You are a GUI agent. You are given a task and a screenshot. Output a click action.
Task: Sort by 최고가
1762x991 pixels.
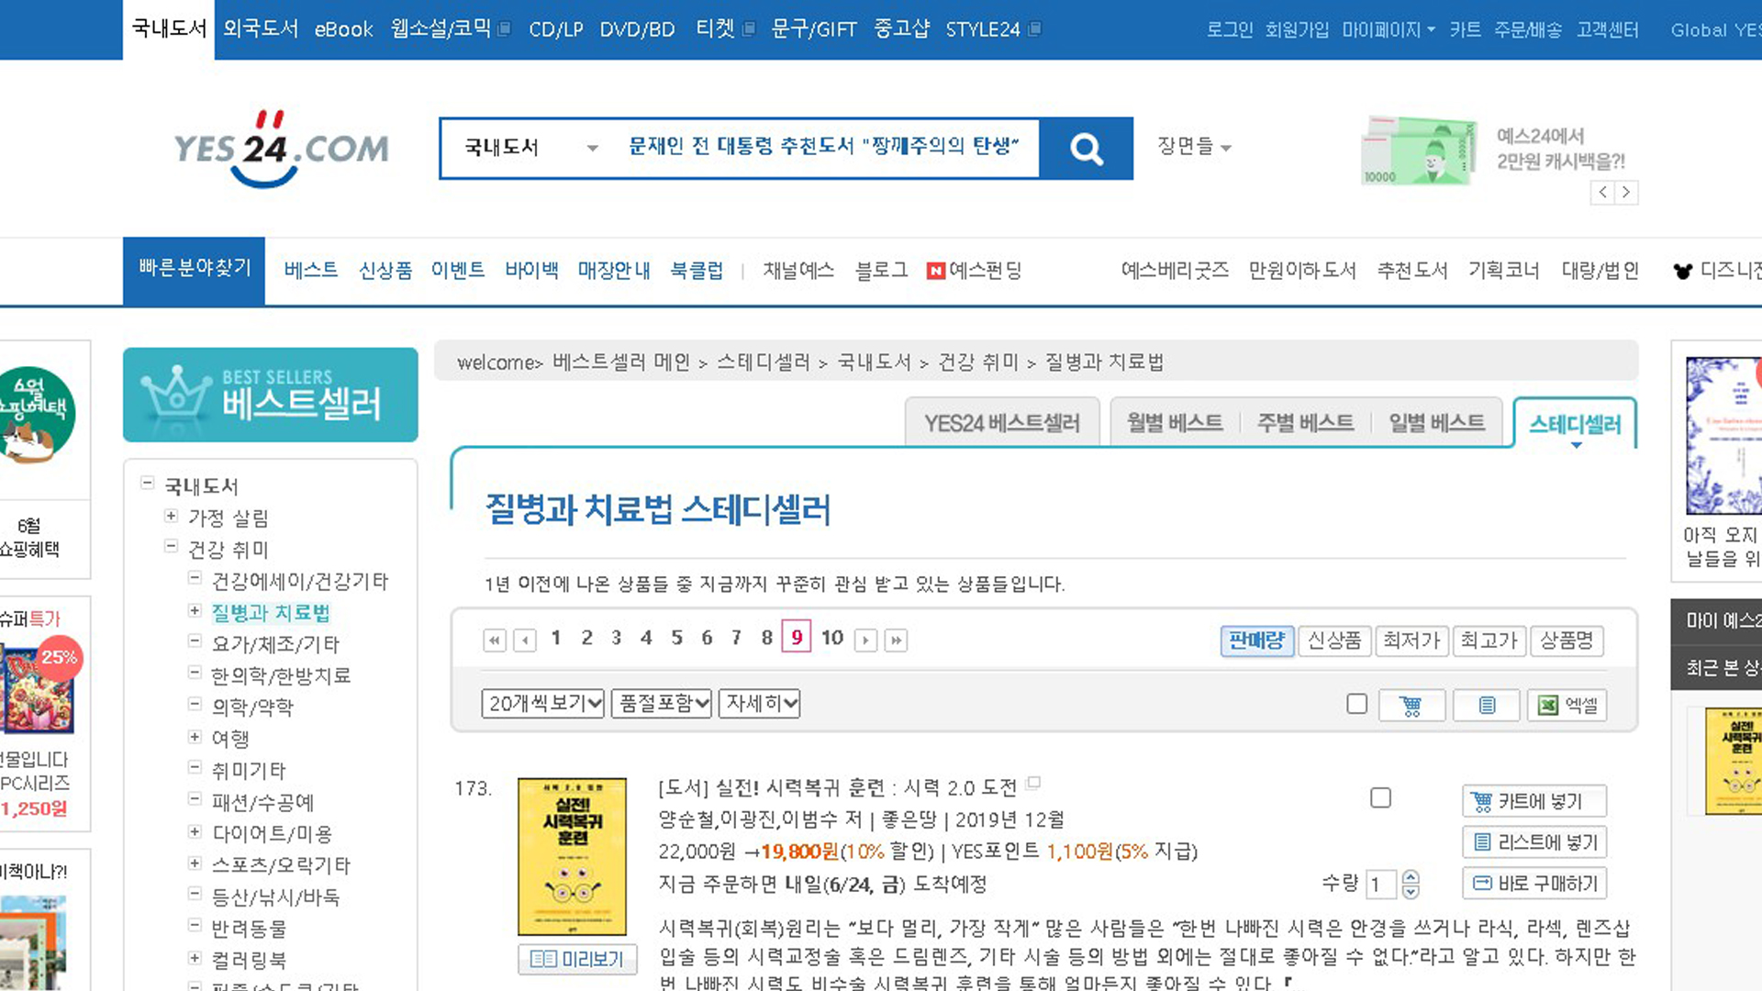pos(1489,640)
